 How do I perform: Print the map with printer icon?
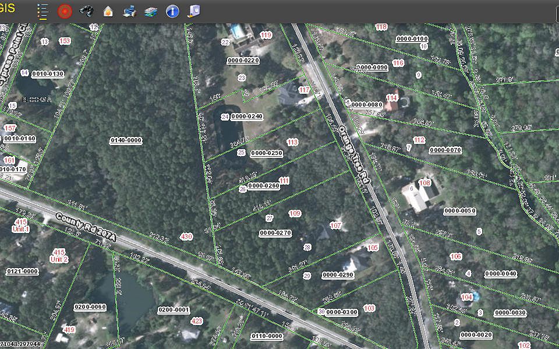pos(129,11)
